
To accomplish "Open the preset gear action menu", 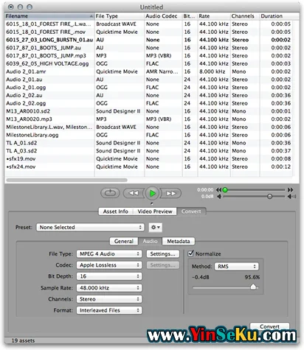I will (x=156, y=227).
